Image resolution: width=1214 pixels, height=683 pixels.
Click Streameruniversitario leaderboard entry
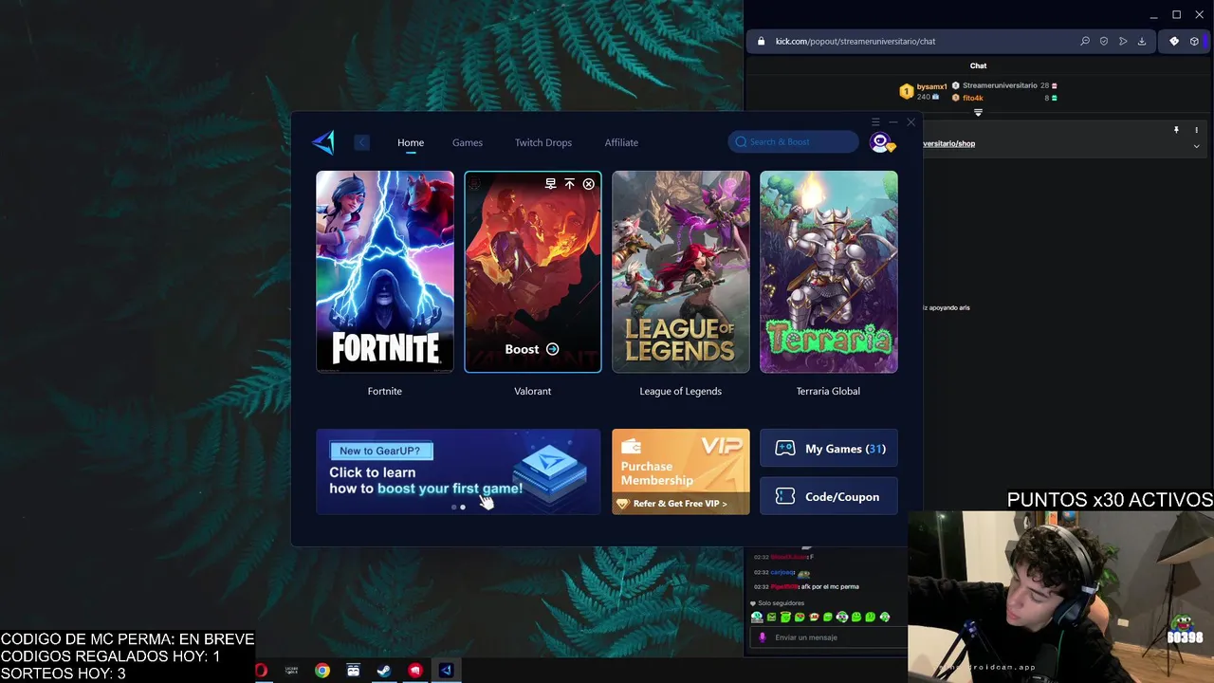pyautogui.click(x=1000, y=85)
